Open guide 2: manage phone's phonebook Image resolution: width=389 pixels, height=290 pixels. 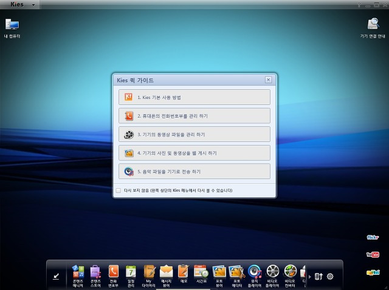tap(194, 116)
